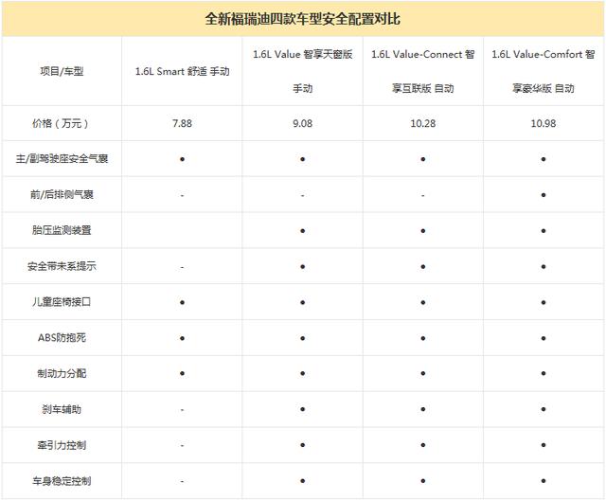Click the 前/后排侧气囊 dot under Value-Comfort

point(543,195)
